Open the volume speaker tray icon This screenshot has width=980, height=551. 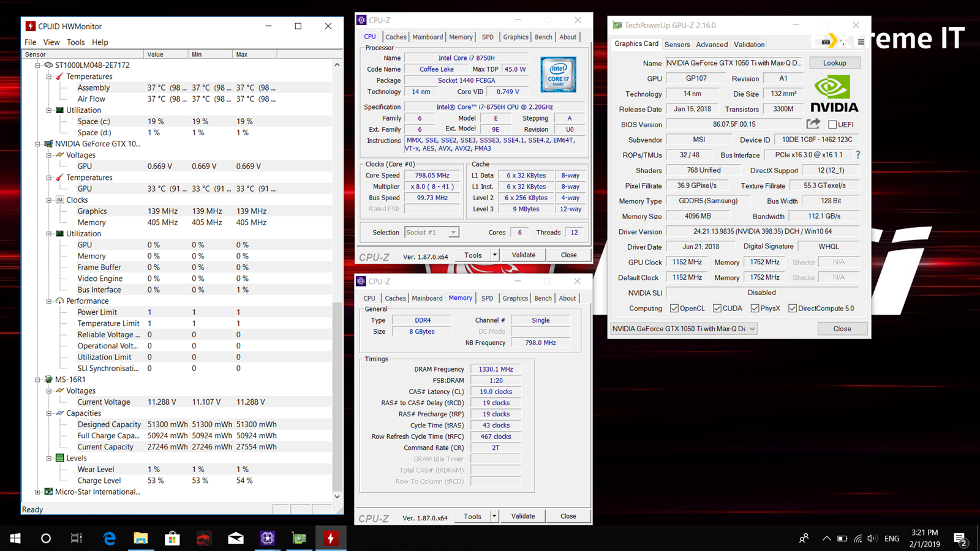pos(872,539)
